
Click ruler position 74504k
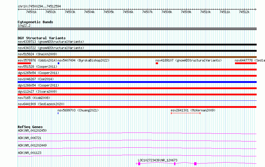89,12
